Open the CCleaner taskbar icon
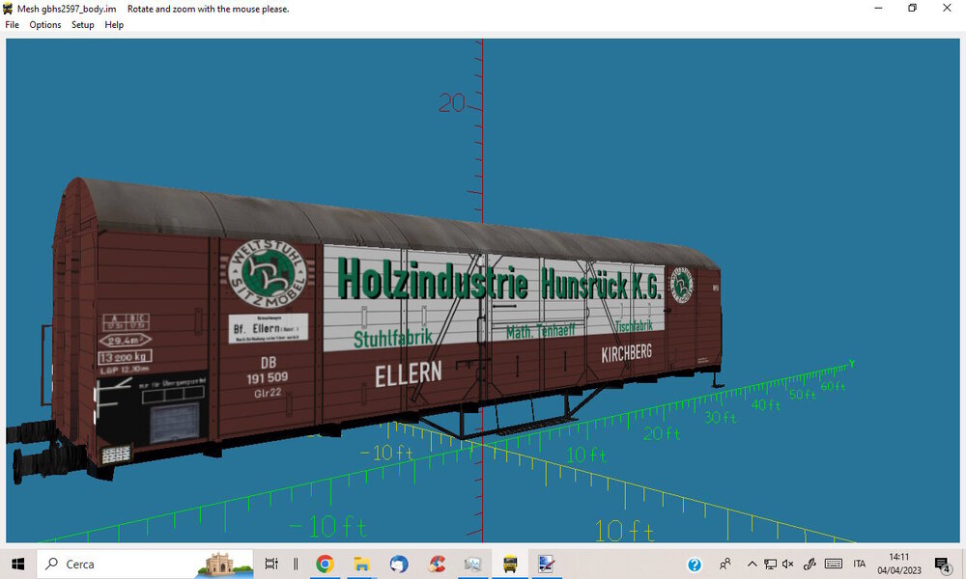Viewport: 966px width, 579px height. [437, 564]
